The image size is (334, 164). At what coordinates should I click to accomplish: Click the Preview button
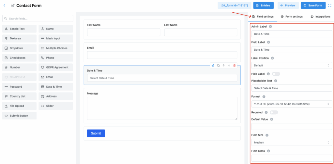click(x=288, y=6)
